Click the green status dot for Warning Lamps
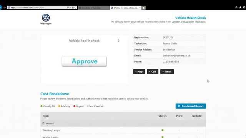 162,130
